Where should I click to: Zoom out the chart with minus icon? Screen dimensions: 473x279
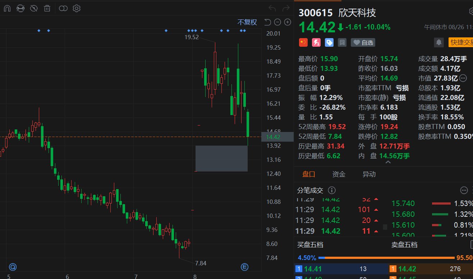(x=277, y=22)
